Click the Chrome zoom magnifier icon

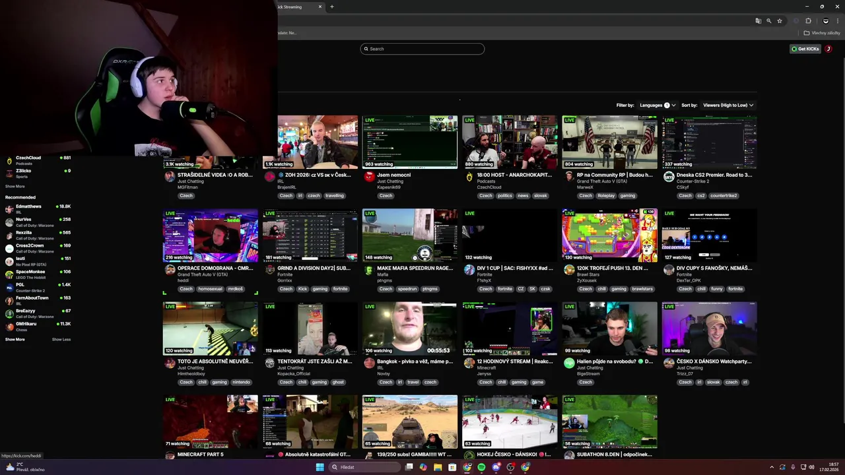pyautogui.click(x=768, y=20)
